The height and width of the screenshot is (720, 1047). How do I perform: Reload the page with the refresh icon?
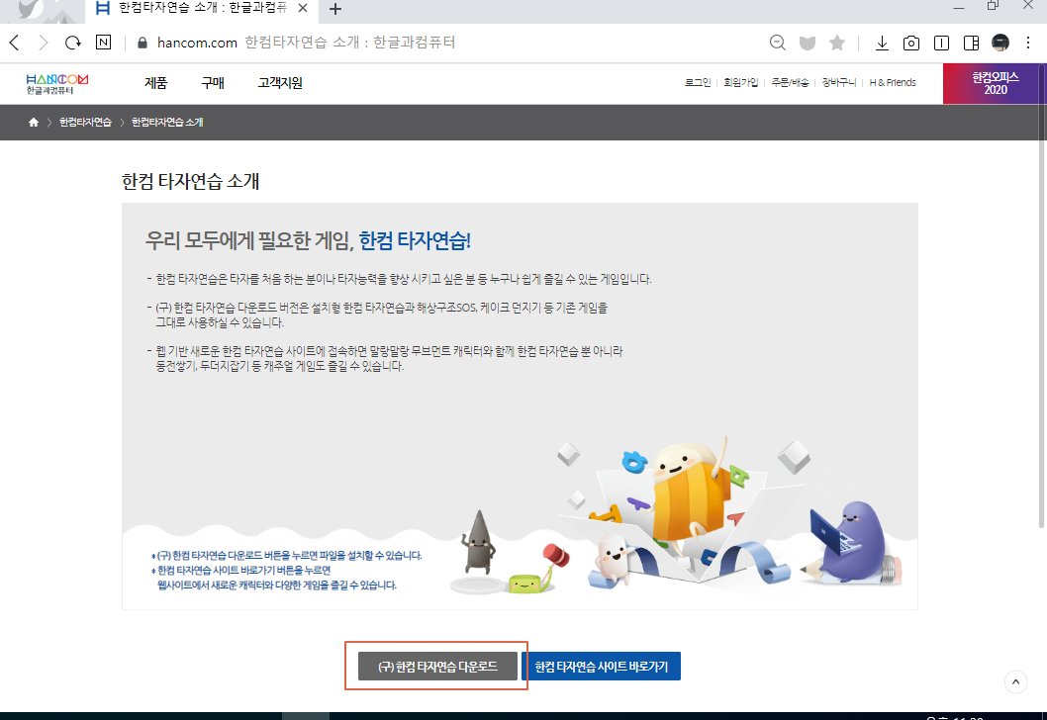click(73, 43)
